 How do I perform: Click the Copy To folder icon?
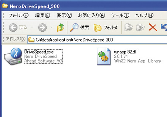[x=141, y=28]
